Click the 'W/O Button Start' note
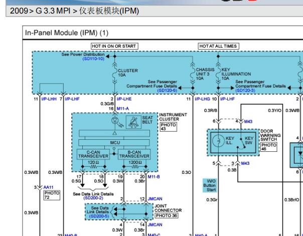This screenshot has width=303, height=236. coord(210,185)
